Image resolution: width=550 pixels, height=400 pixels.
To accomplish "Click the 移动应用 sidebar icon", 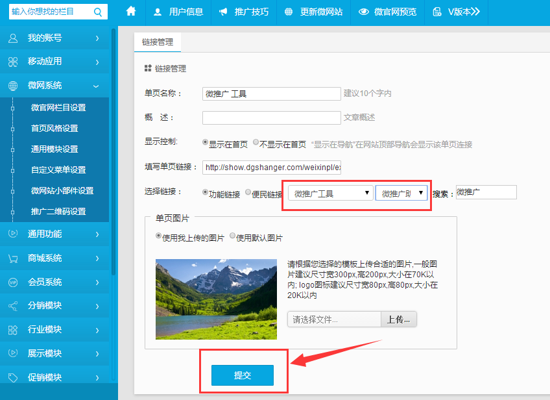I will (x=13, y=62).
